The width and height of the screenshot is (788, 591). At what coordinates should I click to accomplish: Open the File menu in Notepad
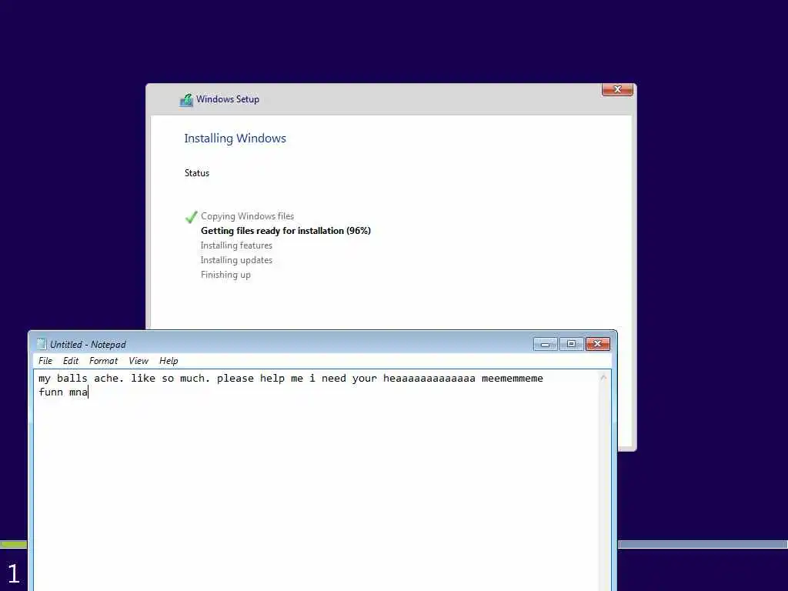coord(45,361)
